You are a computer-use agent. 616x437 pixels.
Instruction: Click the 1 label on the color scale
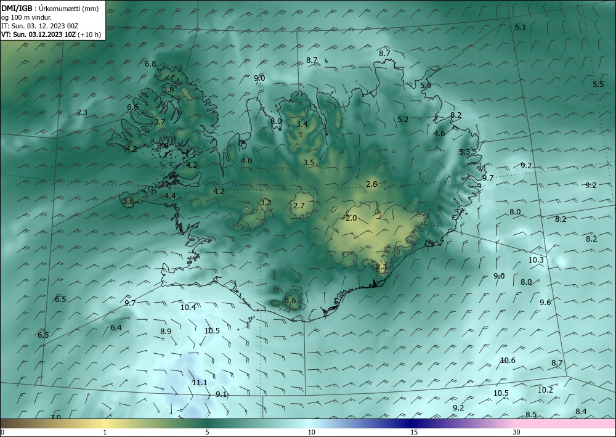click(x=105, y=433)
